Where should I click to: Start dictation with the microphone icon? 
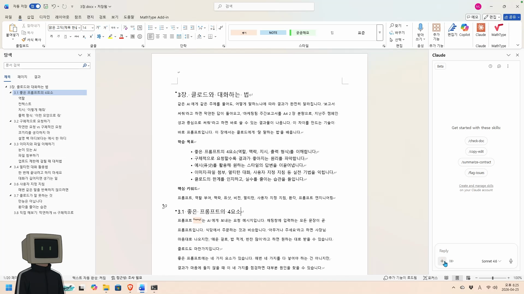click(420, 28)
